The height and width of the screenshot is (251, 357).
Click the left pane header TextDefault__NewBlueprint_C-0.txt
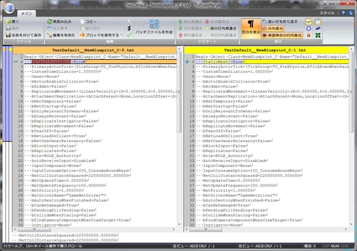pyautogui.click(x=95, y=50)
